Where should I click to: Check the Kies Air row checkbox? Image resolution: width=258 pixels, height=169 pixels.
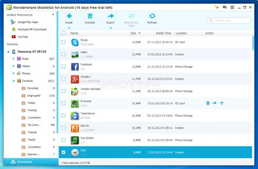point(64,128)
